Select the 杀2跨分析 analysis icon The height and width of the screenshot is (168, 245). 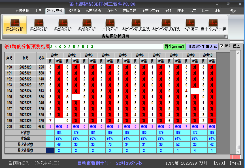pos(63,25)
